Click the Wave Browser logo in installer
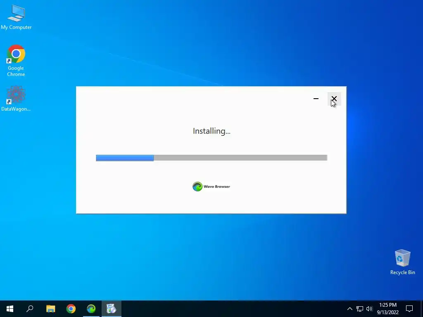This screenshot has height=317, width=423. (x=211, y=187)
